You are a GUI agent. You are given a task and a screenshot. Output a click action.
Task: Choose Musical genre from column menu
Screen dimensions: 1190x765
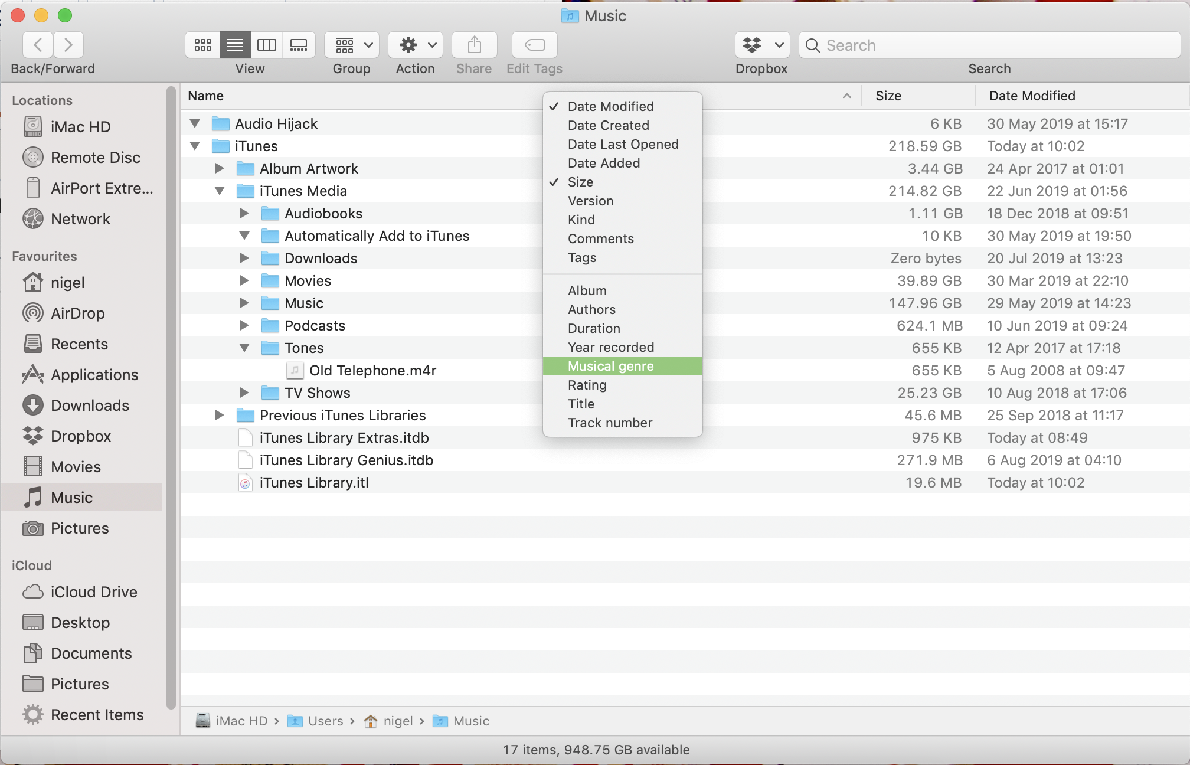click(622, 366)
